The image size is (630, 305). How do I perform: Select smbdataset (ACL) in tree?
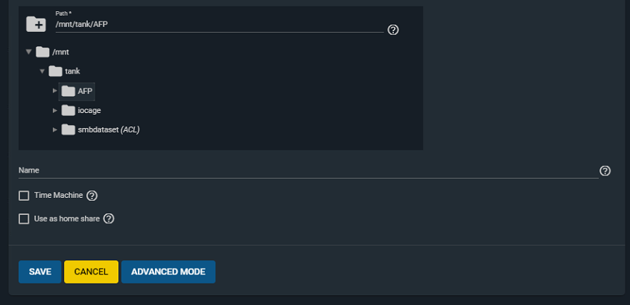tap(109, 129)
